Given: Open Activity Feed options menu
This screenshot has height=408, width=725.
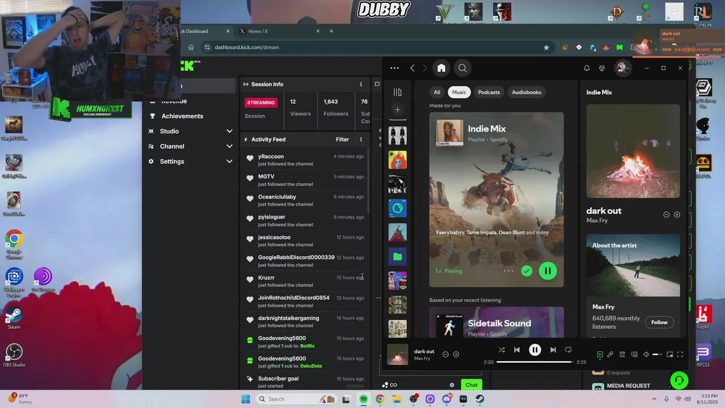Looking at the screenshot, I should 361,139.
